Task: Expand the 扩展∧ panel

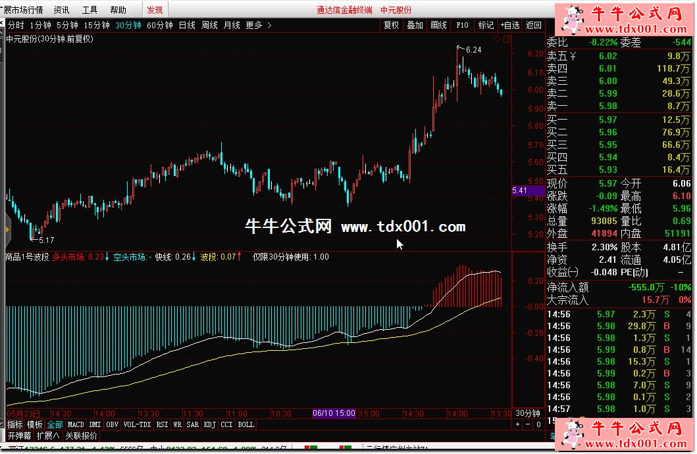Action: click(48, 436)
